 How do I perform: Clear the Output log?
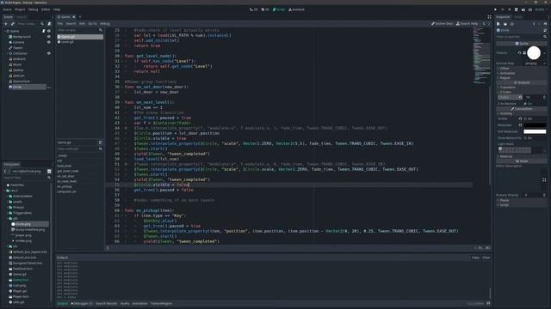(486, 257)
